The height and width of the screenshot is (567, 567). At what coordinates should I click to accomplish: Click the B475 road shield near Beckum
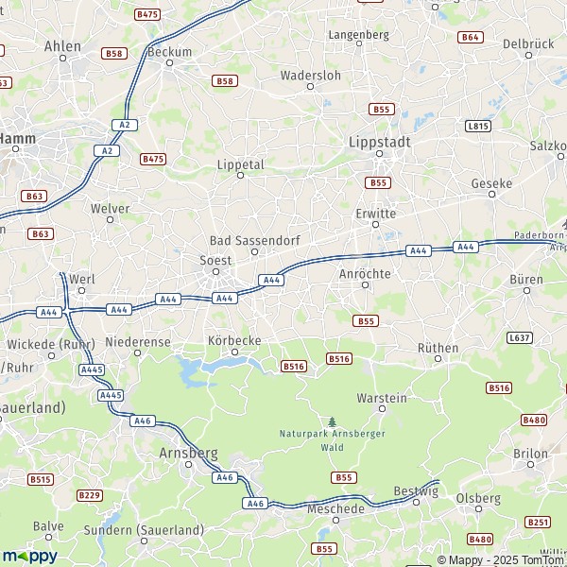coord(147,14)
